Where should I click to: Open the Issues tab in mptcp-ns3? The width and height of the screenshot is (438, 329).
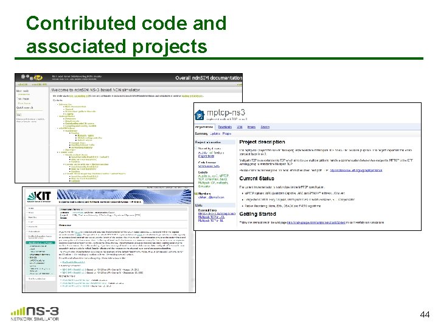[x=251, y=127]
